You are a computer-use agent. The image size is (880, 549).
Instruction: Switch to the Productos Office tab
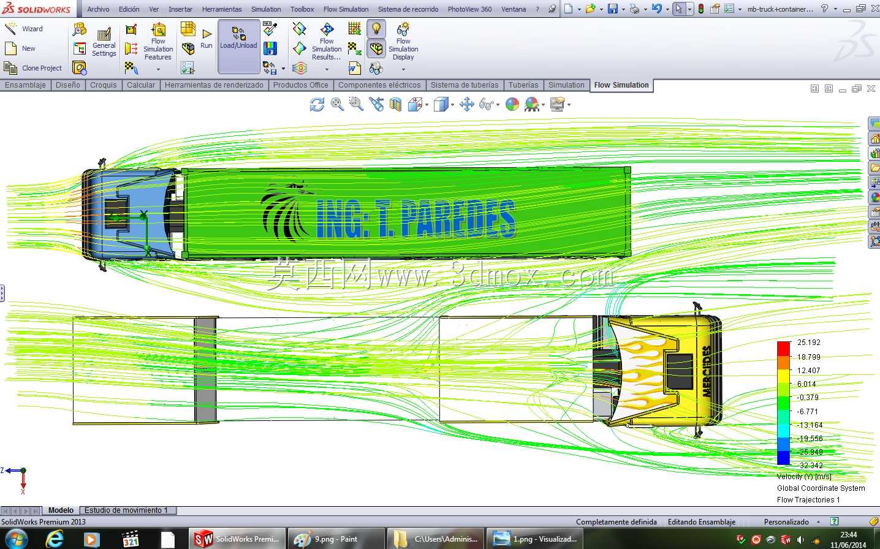[x=300, y=85]
